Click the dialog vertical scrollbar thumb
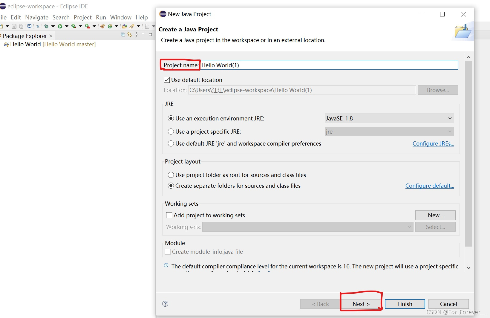Viewport: 490px width, 318px height. click(x=468, y=154)
